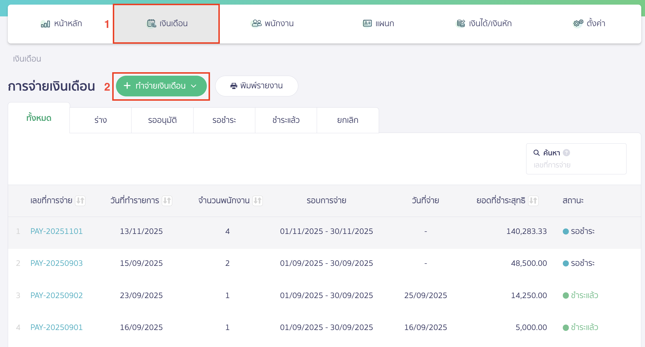The height and width of the screenshot is (347, 645).
Task: Sort by จำนวนพนักงาน column arrows
Action: coord(258,201)
